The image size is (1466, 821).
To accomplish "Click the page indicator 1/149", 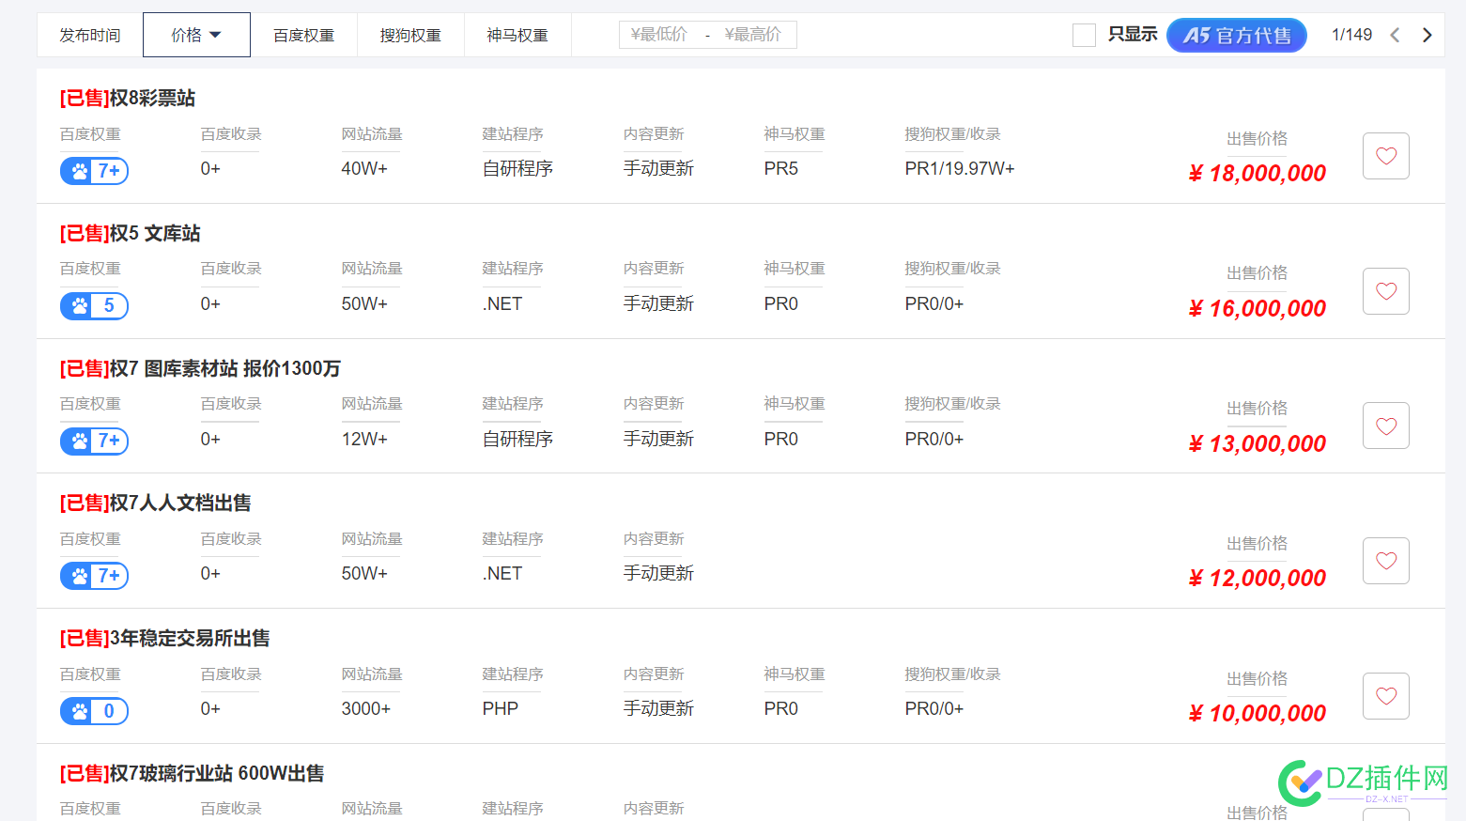I will pyautogui.click(x=1351, y=35).
